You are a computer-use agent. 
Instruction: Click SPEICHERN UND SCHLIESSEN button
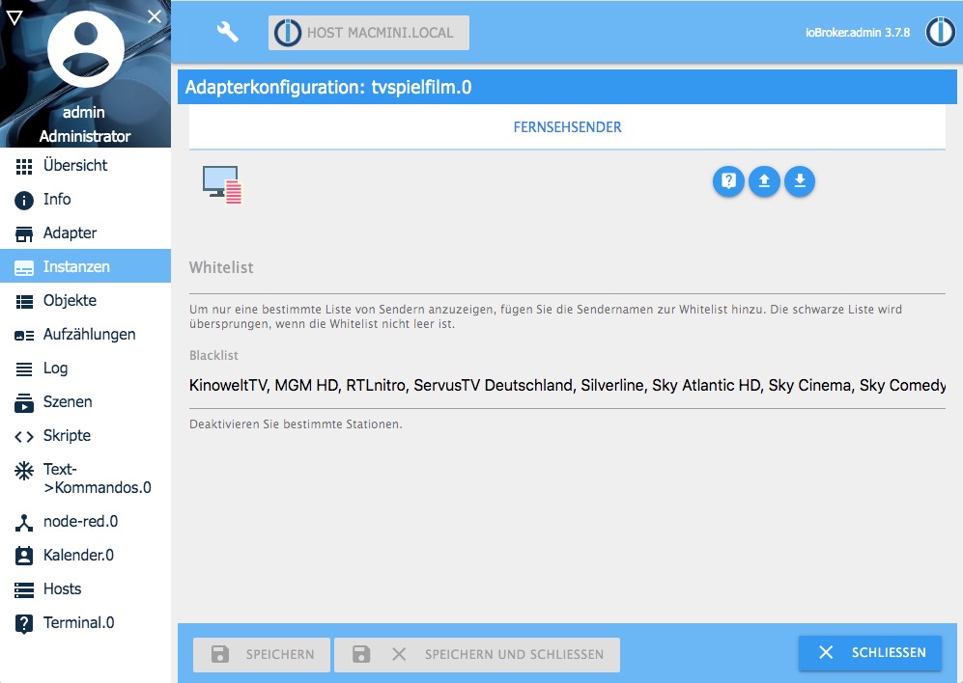pos(477,655)
